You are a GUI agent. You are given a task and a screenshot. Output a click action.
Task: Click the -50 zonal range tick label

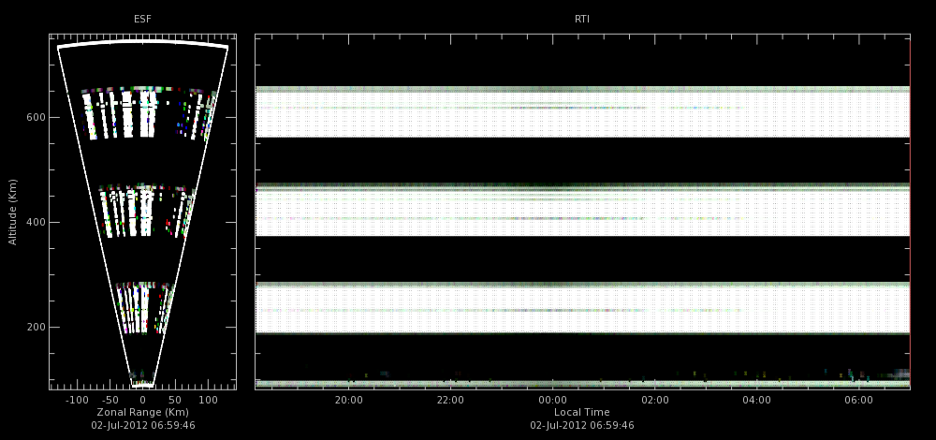(x=110, y=400)
